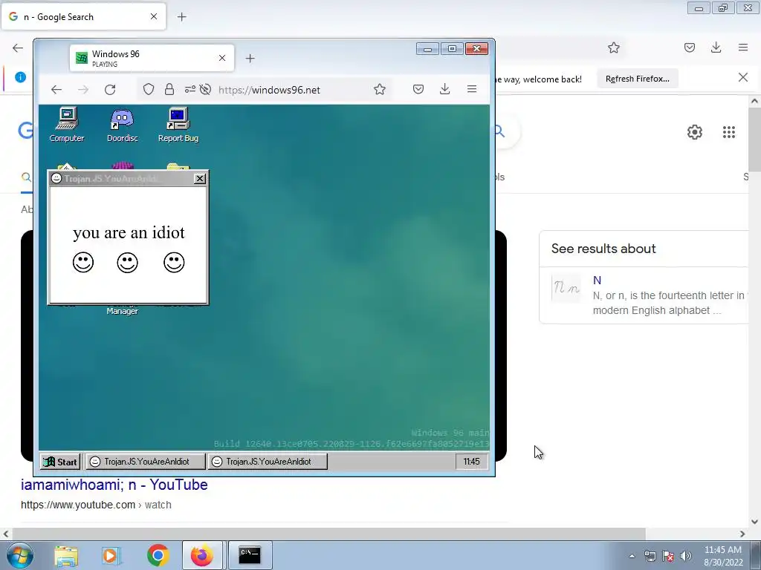Select the 'n - Google Search' tab
Viewport: 761px width, 570px height.
(83, 16)
